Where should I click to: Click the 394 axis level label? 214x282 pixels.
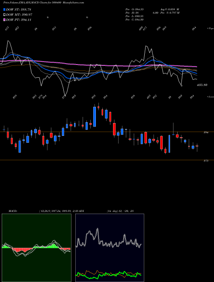point(206,132)
